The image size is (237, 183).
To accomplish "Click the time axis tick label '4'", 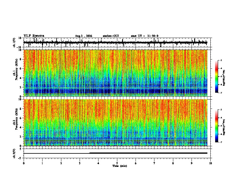I will [98, 163].
